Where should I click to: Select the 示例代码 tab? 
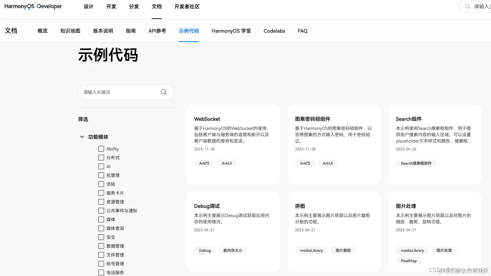click(x=189, y=31)
